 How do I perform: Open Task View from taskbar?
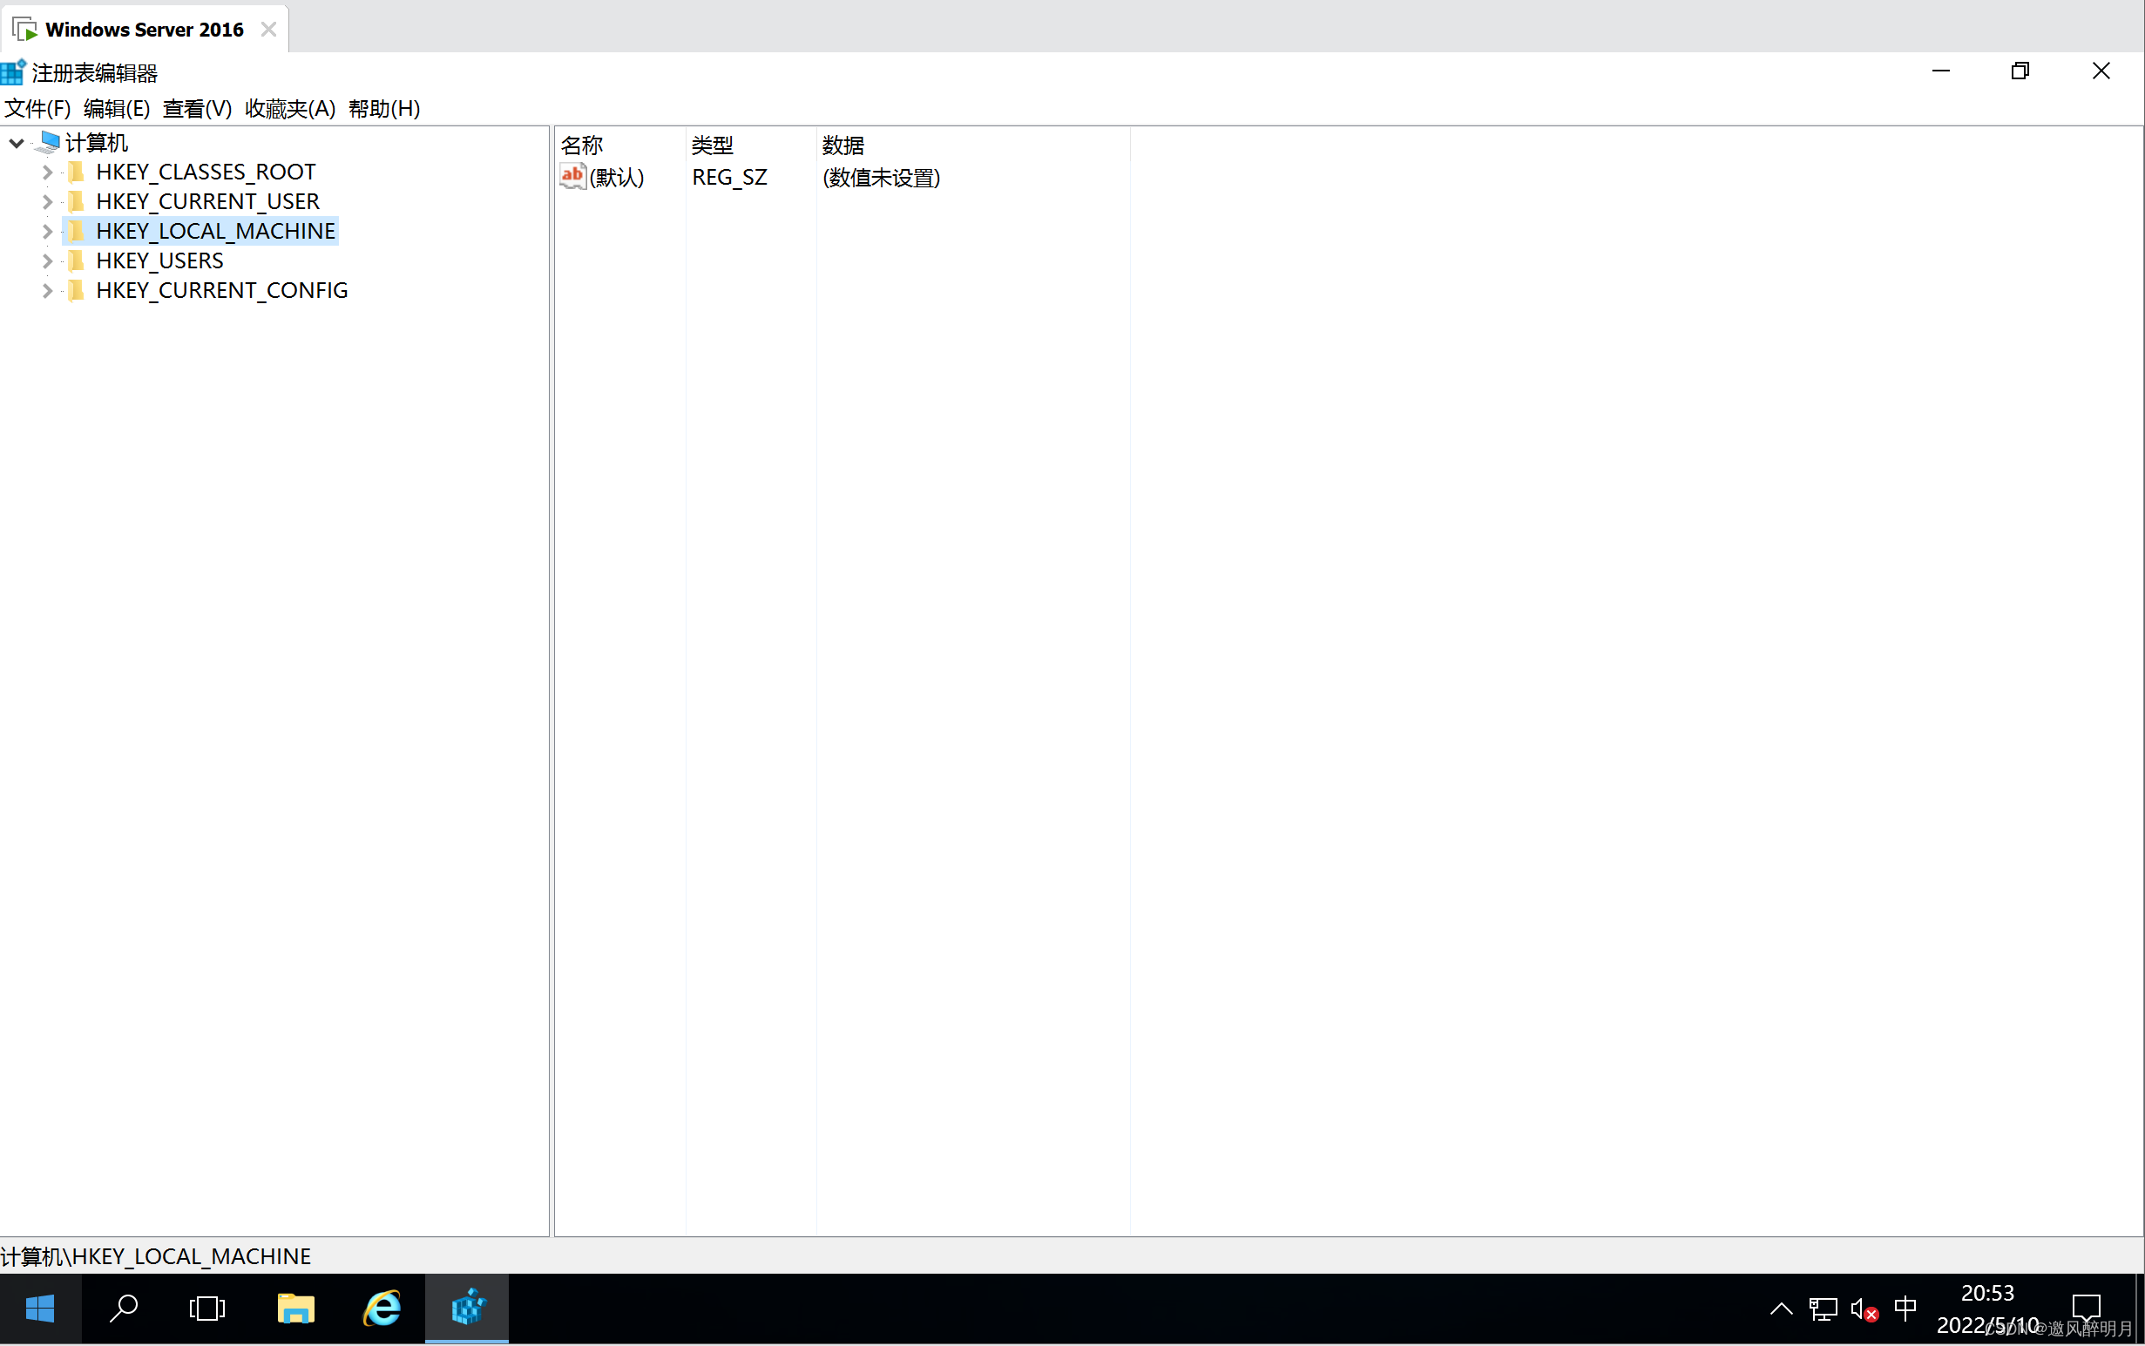(x=207, y=1309)
